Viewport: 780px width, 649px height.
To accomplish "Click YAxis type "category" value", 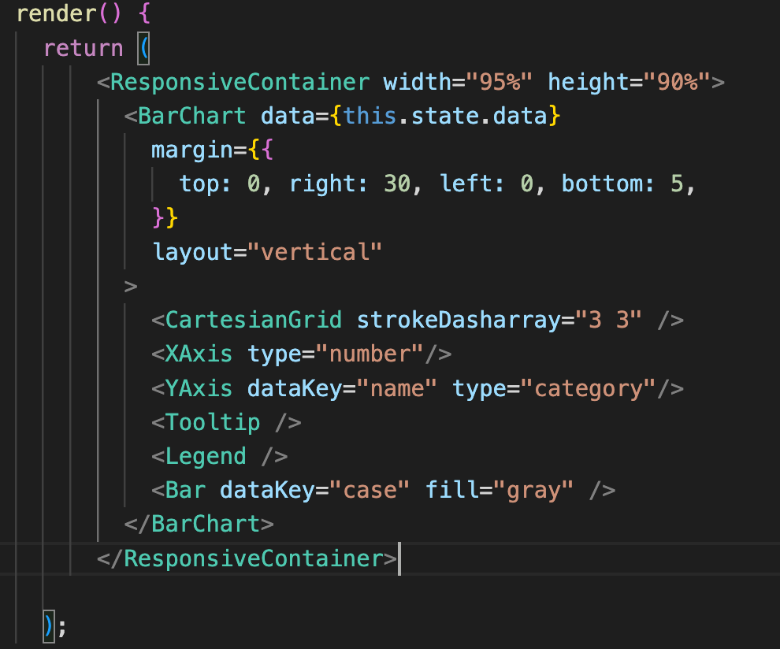I will tap(588, 388).
